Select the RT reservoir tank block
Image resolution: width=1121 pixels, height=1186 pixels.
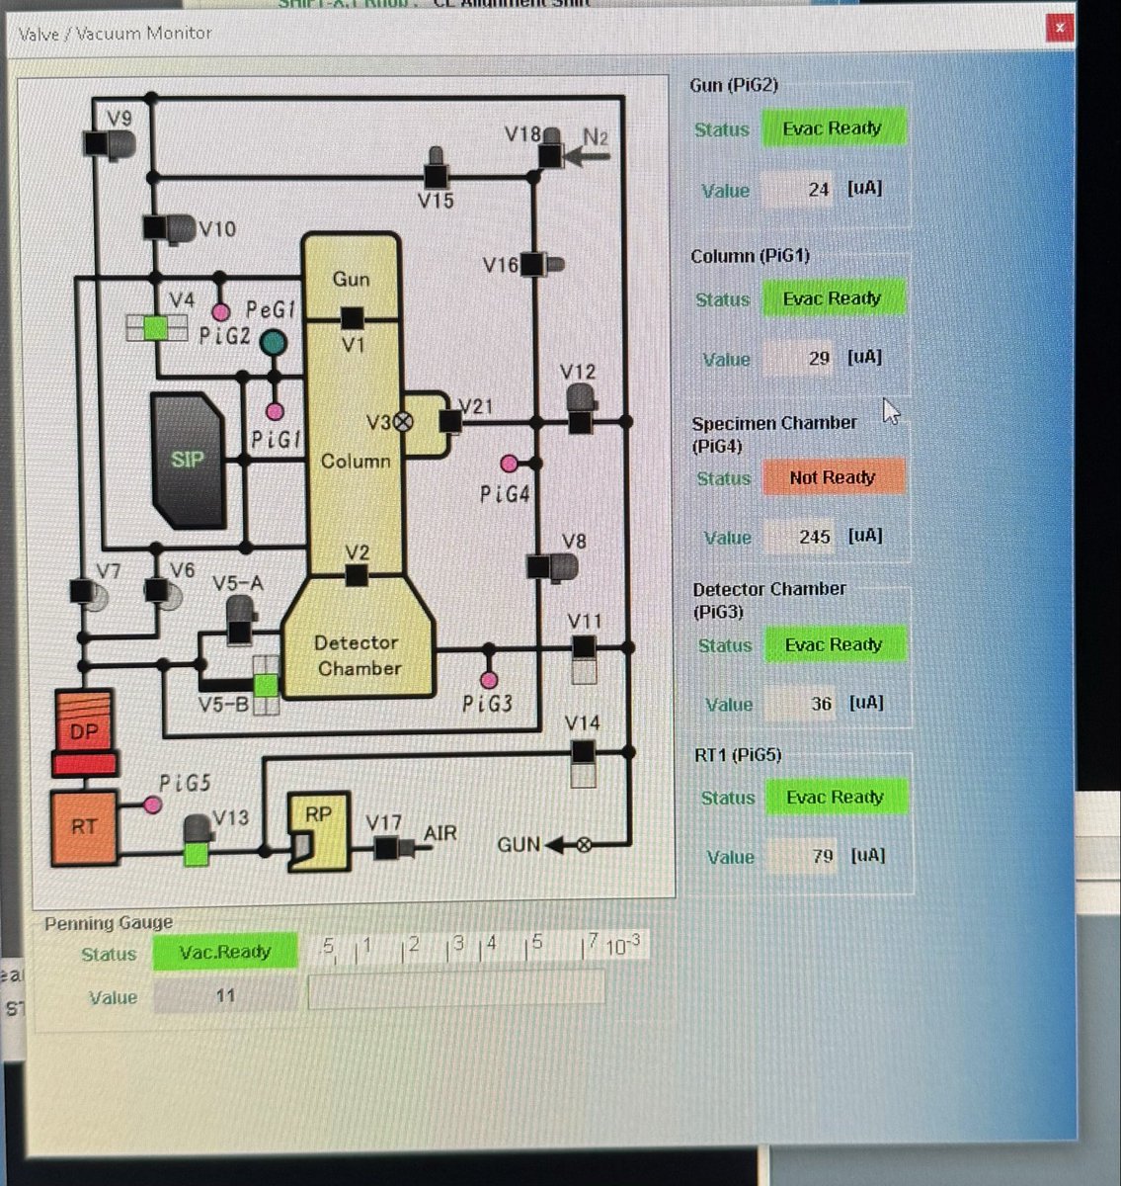[85, 827]
